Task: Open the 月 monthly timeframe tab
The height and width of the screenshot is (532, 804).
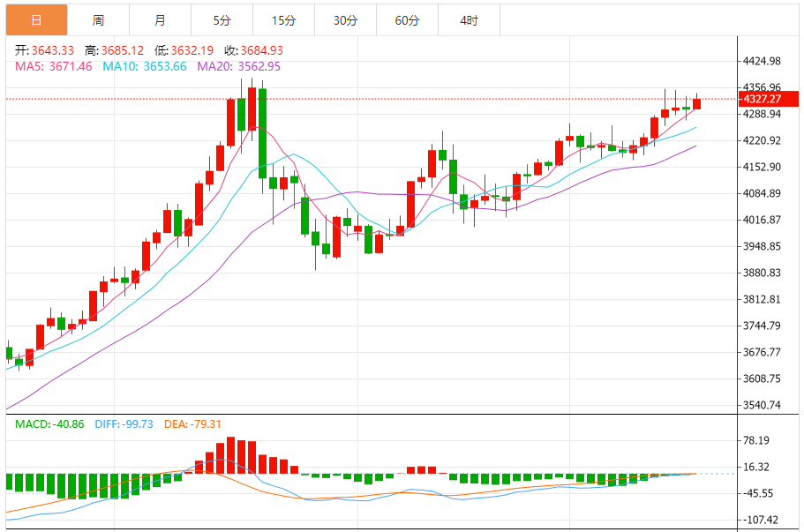Action: 160,19
